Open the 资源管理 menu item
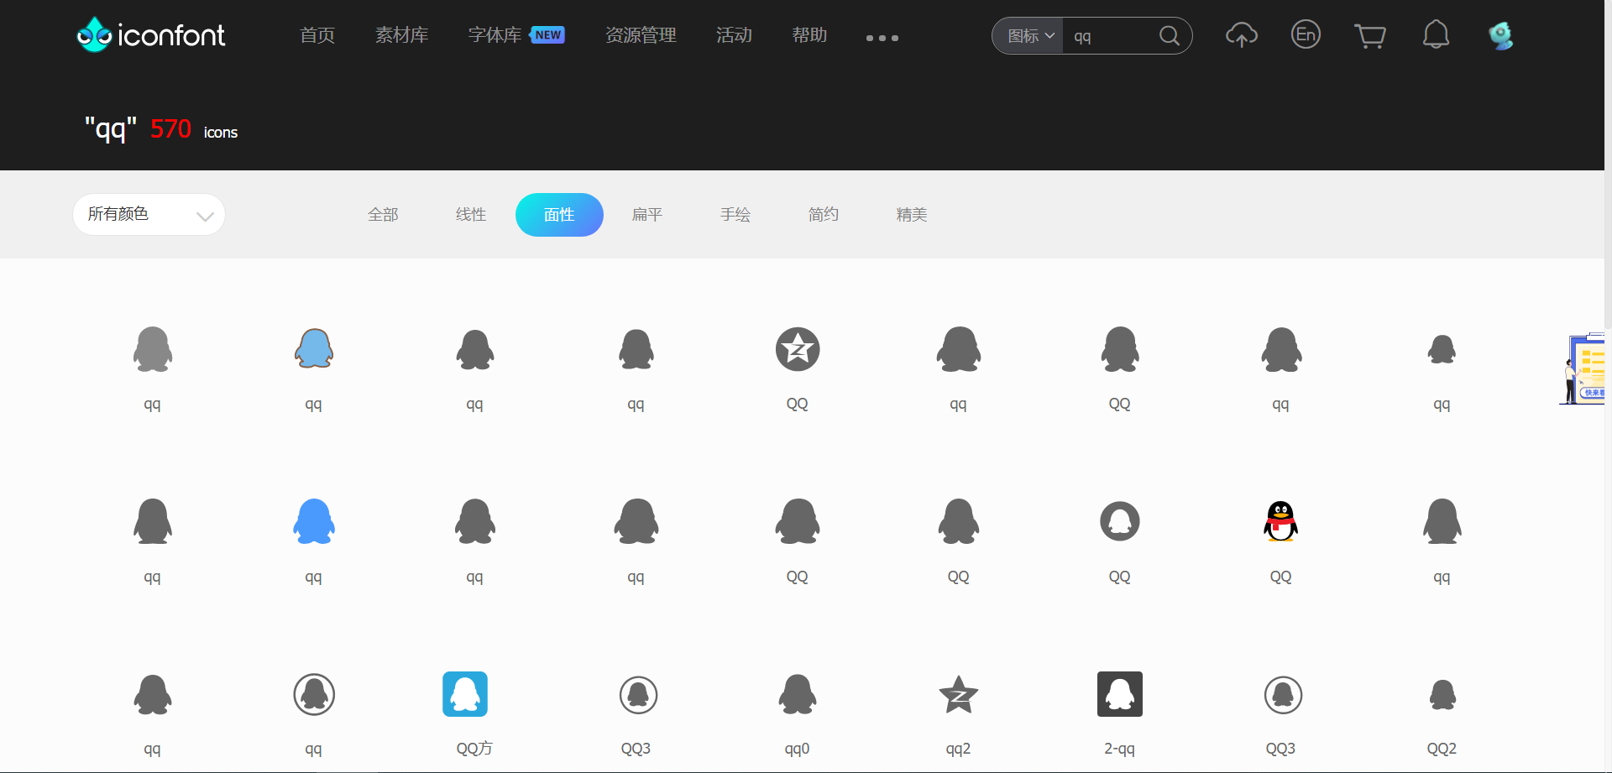The width and height of the screenshot is (1612, 773). point(641,35)
